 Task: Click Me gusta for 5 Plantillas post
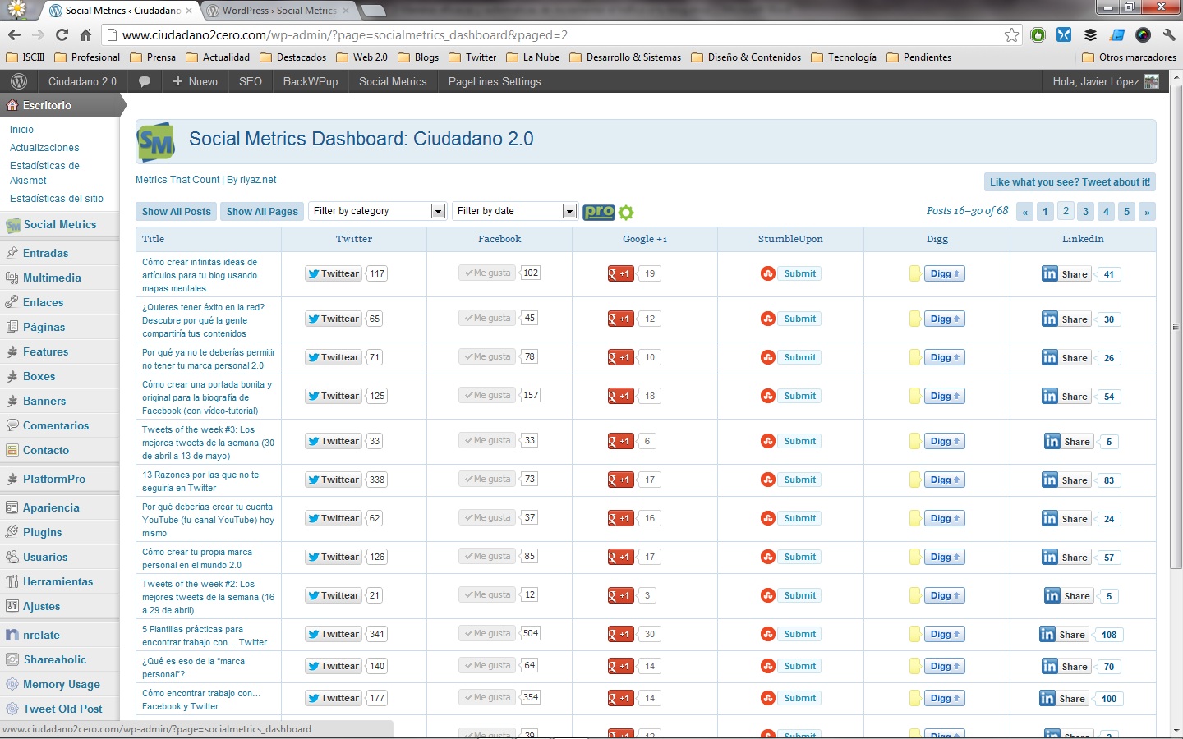487,633
